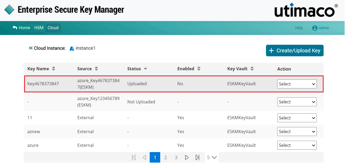Sort by Key Name column arrows
This screenshot has width=347, height=166.
click(54, 69)
